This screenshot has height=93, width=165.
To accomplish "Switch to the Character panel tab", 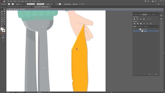I will (x=154, y=14).
